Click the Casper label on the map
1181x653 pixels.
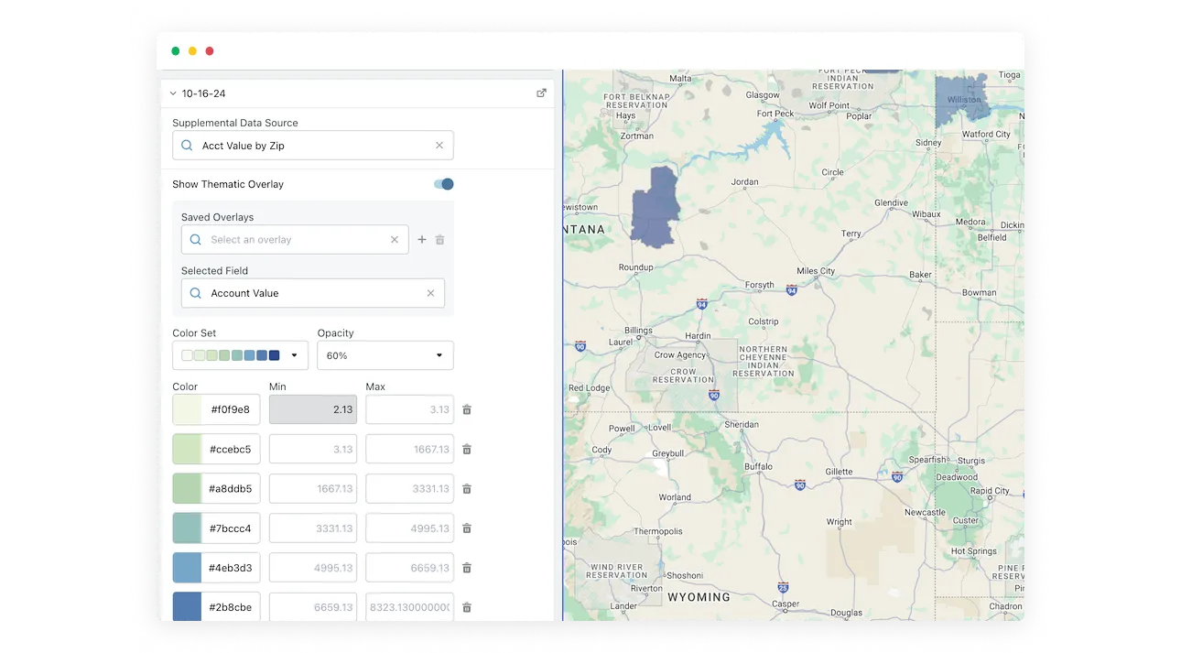tap(786, 604)
